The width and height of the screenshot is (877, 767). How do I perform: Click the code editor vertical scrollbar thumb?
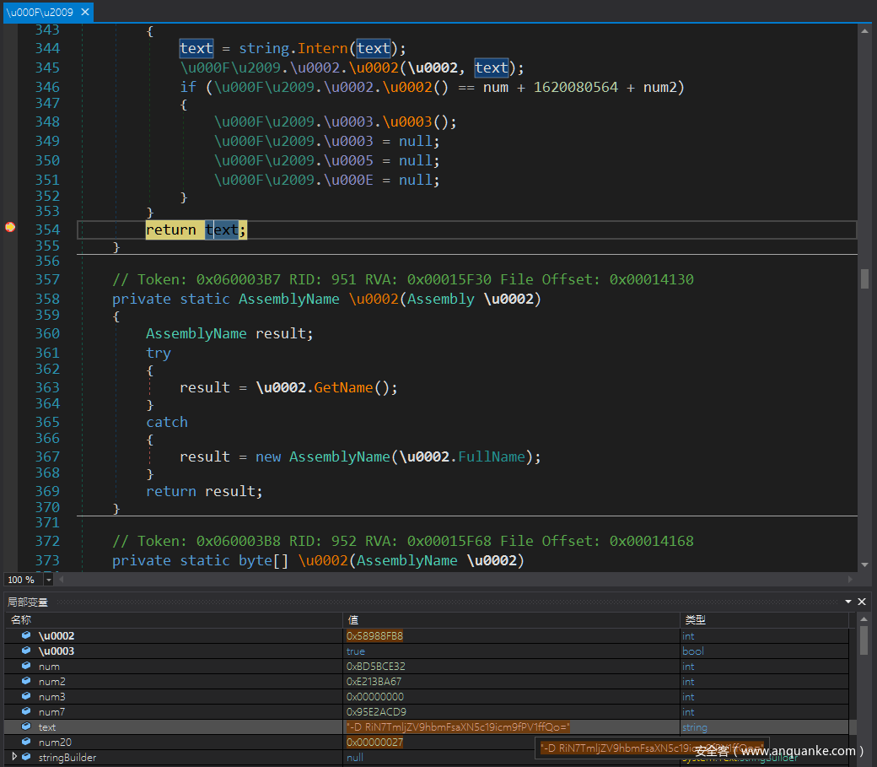tap(864, 278)
